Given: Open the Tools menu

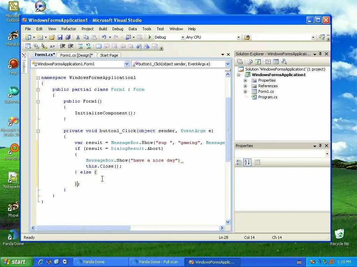Looking at the screenshot, I should (147, 29).
